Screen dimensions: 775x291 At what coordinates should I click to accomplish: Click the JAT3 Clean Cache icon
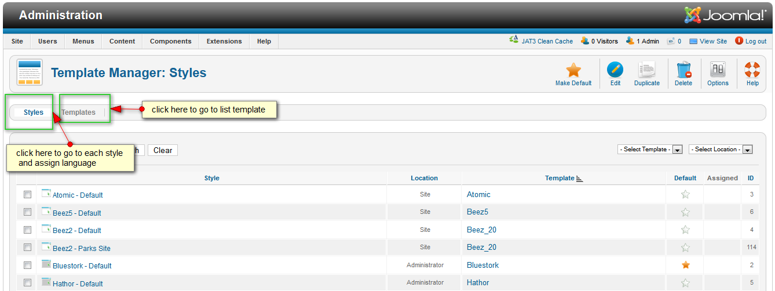coord(514,41)
